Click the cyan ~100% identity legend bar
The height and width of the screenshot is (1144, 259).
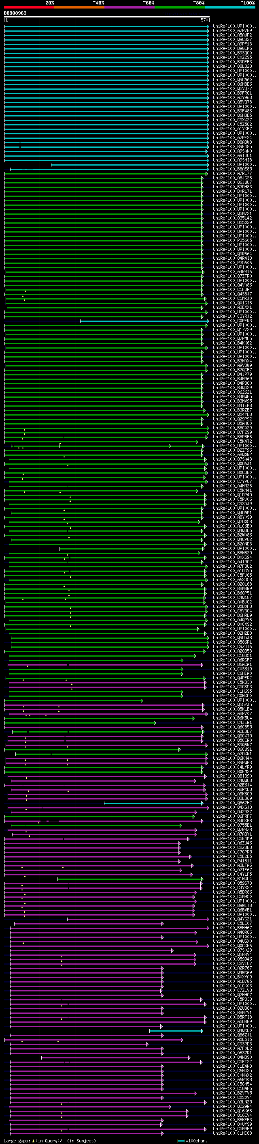[x=230, y=7]
